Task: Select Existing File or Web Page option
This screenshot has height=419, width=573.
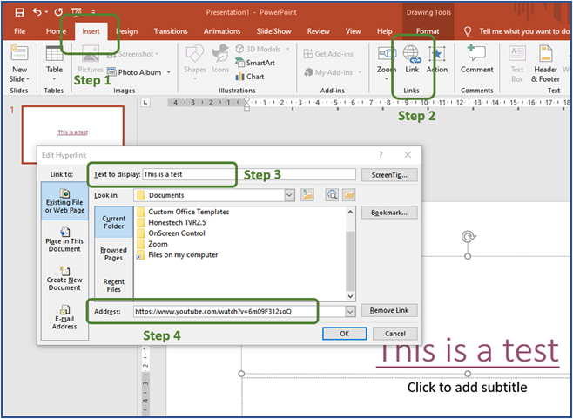Action: coord(64,201)
